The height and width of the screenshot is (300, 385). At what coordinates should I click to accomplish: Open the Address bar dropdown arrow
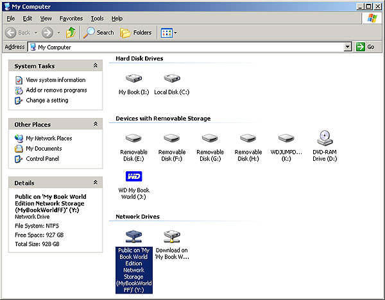(348, 47)
